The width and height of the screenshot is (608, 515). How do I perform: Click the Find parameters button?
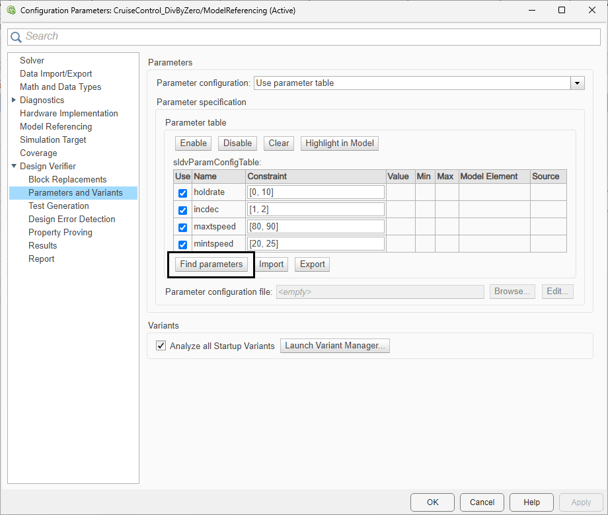point(211,264)
